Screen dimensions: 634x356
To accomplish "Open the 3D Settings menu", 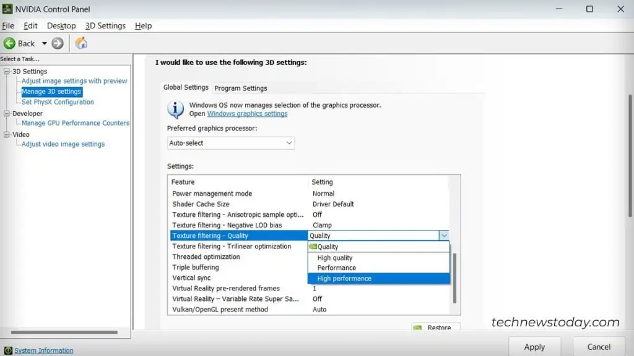I will click(105, 25).
